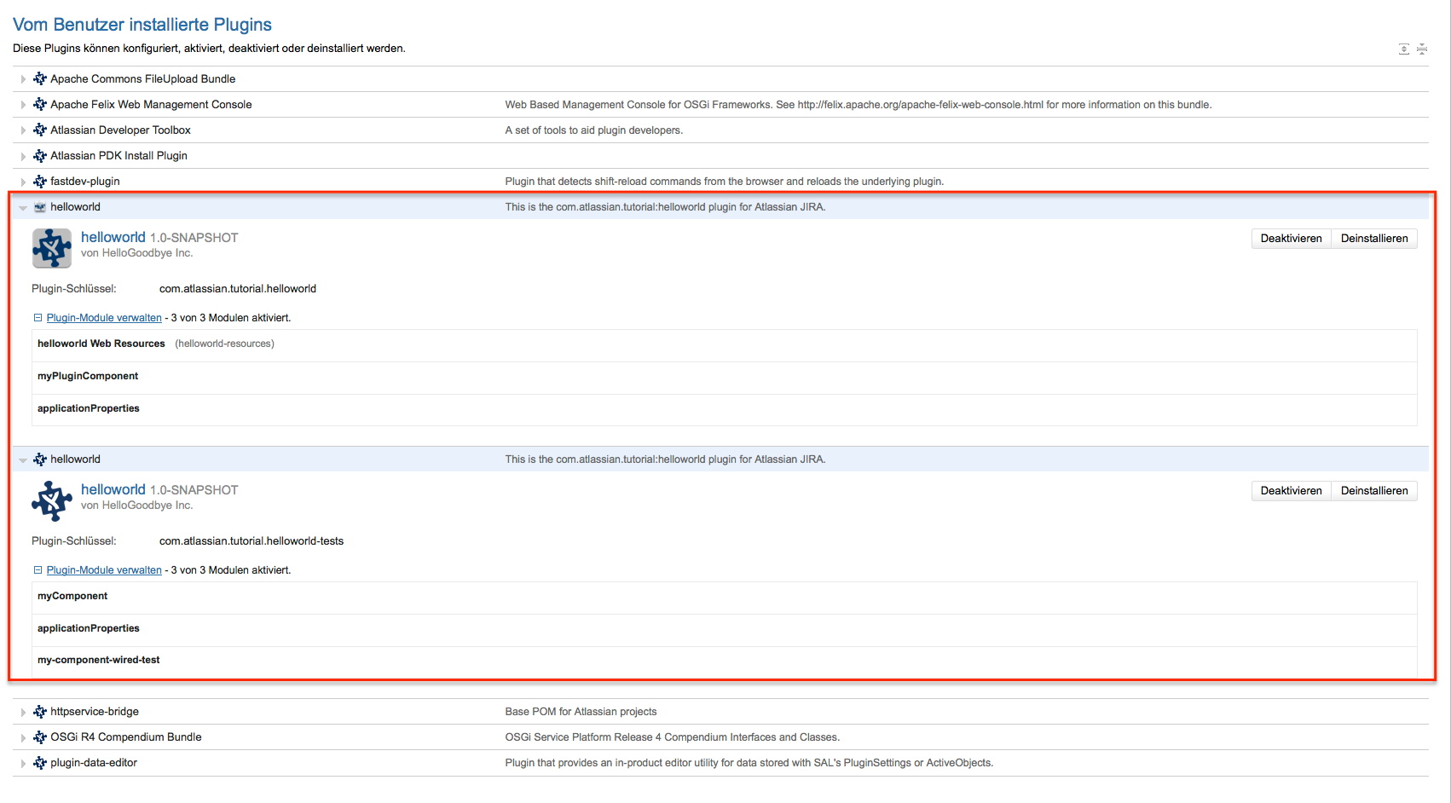Click the Apache Commons FileUpload Bundle plugin icon

[40, 78]
